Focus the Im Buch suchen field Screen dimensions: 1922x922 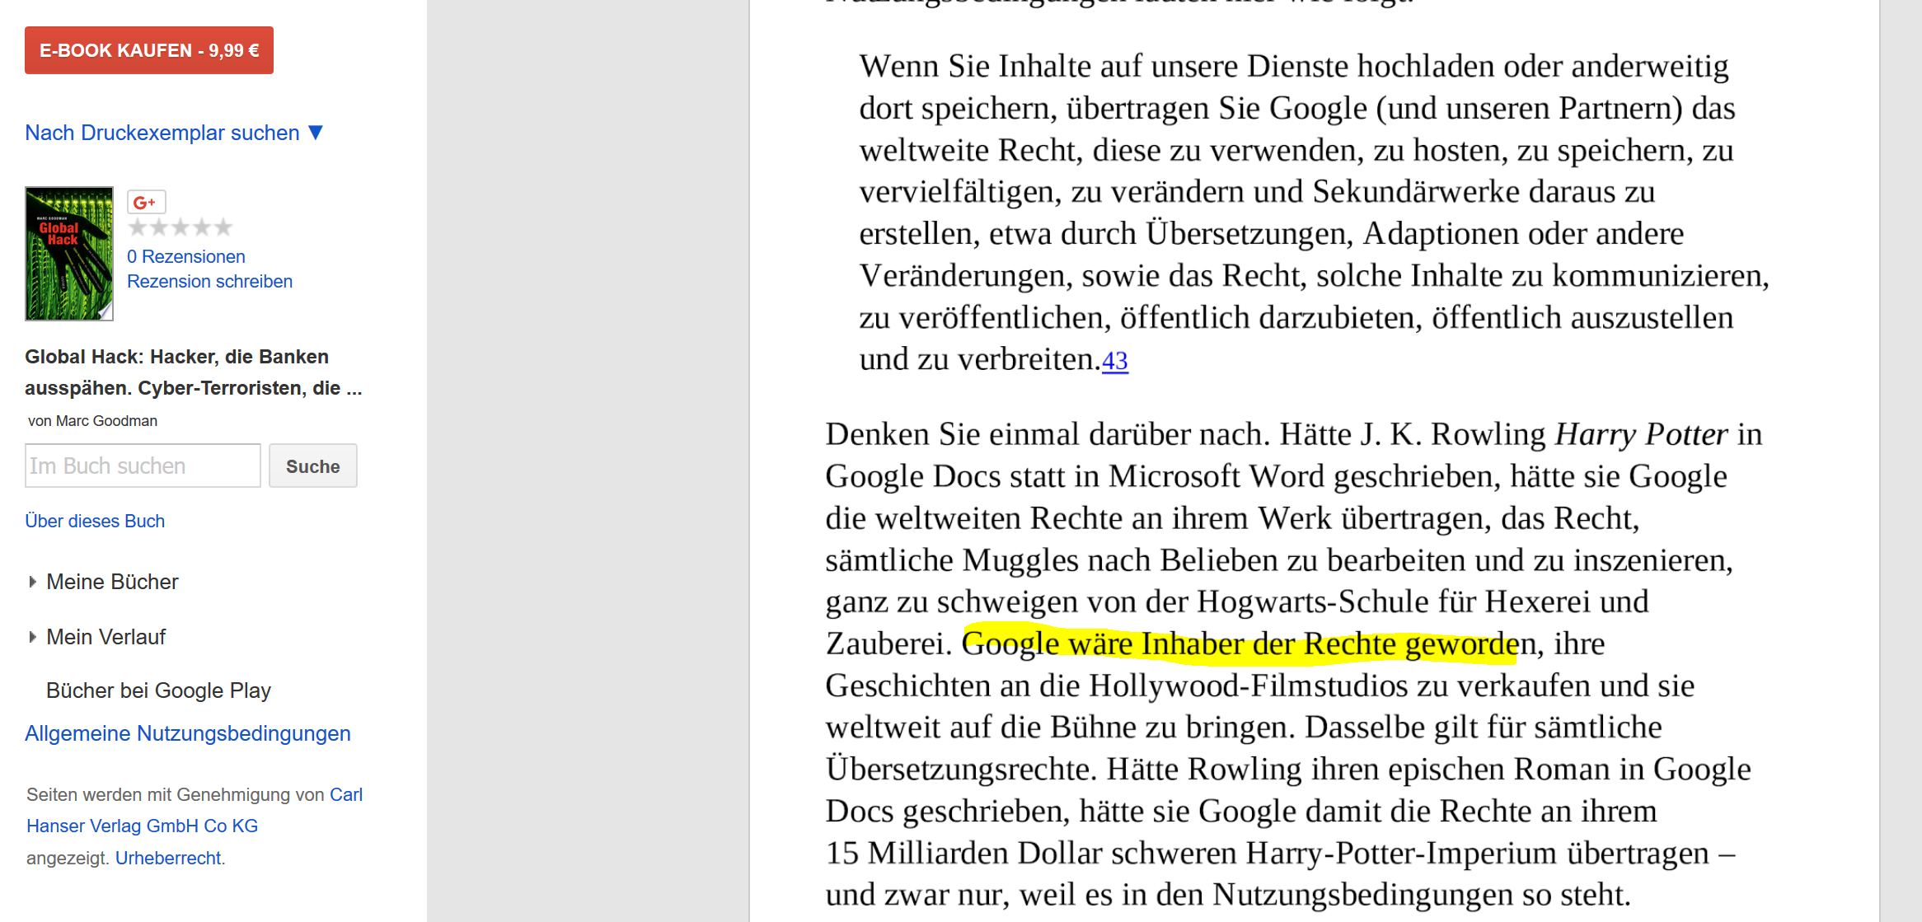pyautogui.click(x=143, y=466)
